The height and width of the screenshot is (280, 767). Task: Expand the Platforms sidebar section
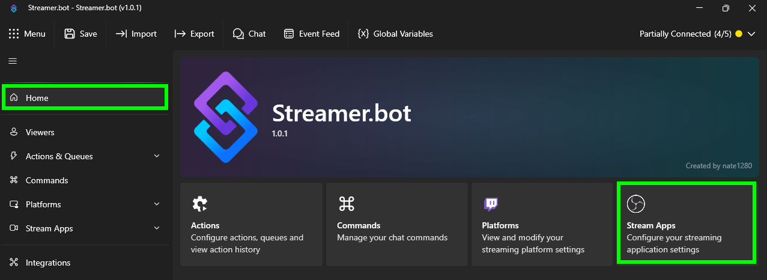[x=157, y=204]
